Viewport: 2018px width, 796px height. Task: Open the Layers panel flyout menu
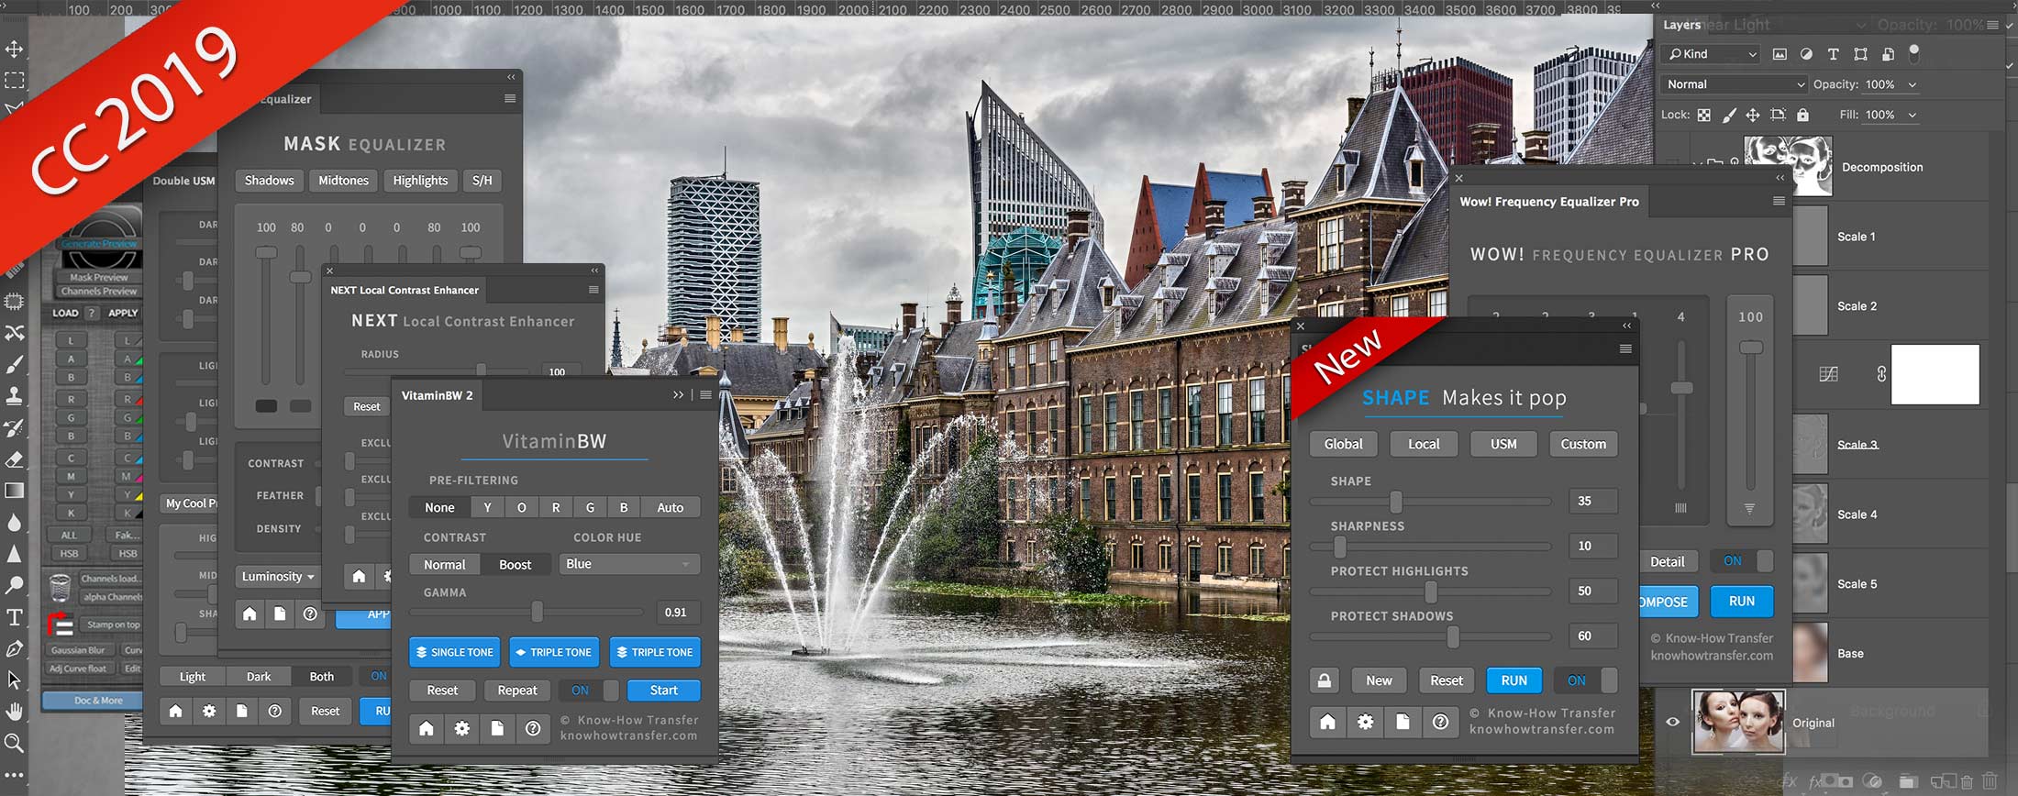pyautogui.click(x=1992, y=25)
